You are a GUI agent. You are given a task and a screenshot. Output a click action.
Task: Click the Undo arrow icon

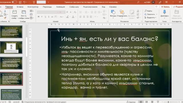tap(24, 2)
